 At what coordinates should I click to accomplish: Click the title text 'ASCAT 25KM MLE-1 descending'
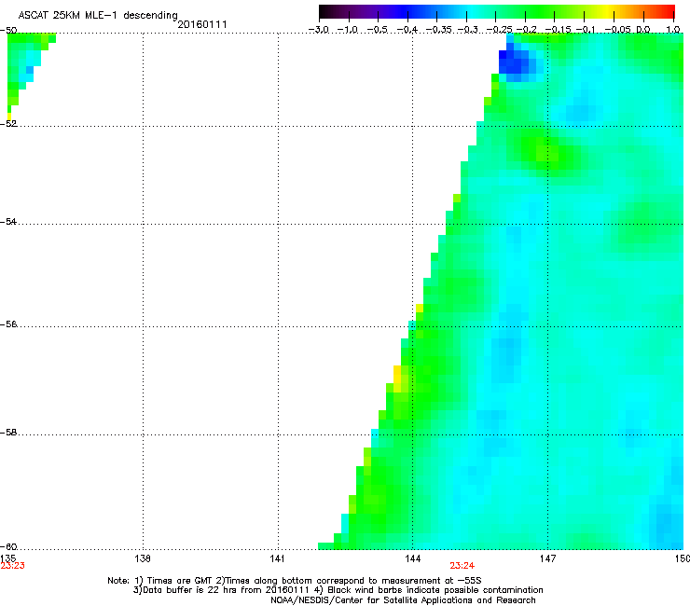98,16
